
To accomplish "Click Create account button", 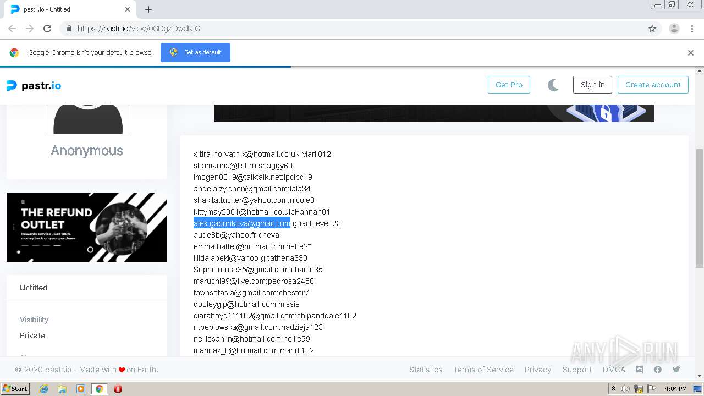I will tap(653, 85).
